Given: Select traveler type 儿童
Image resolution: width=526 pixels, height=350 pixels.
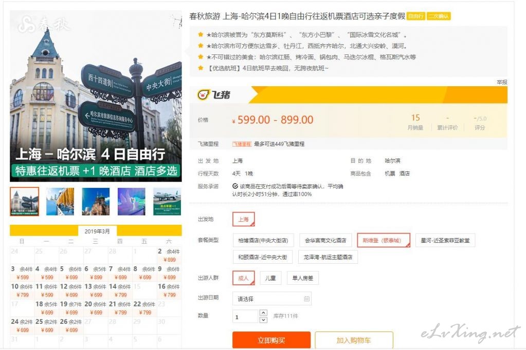Looking at the screenshot, I should (270, 278).
